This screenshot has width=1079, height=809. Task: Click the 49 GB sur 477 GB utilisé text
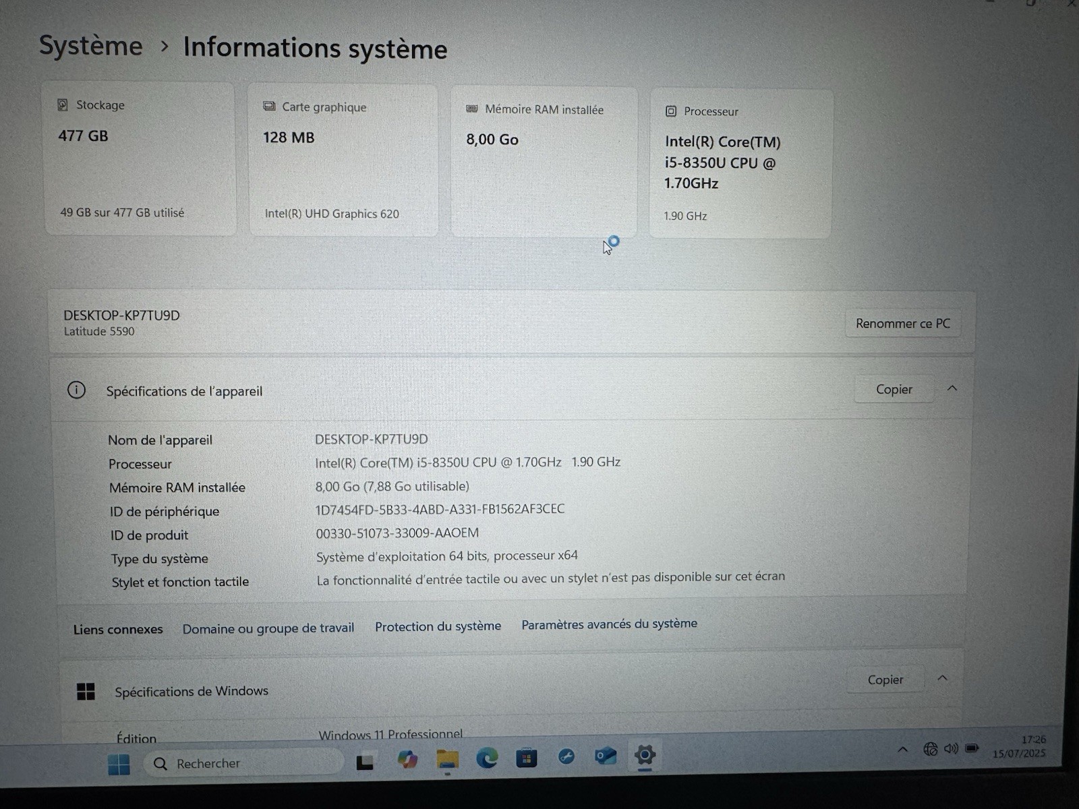pyautogui.click(x=122, y=212)
